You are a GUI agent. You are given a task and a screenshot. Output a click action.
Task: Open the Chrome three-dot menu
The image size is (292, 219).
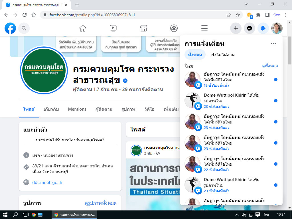click(x=286, y=15)
